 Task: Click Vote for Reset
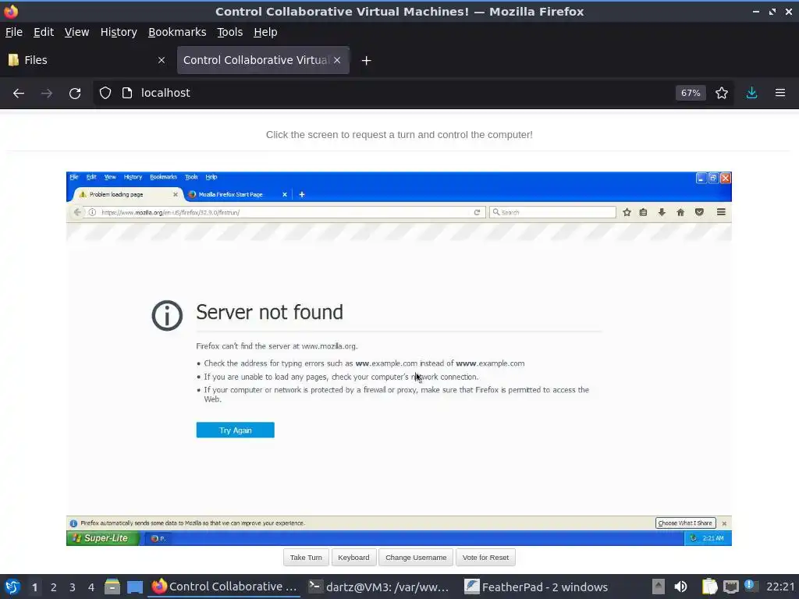click(485, 557)
